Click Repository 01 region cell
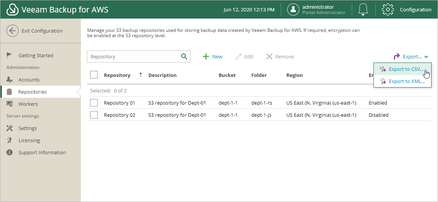The width and height of the screenshot is (438, 202). (x=321, y=103)
